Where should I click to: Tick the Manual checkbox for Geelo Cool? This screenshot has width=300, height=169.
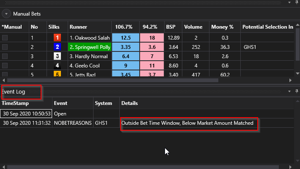click(5, 66)
